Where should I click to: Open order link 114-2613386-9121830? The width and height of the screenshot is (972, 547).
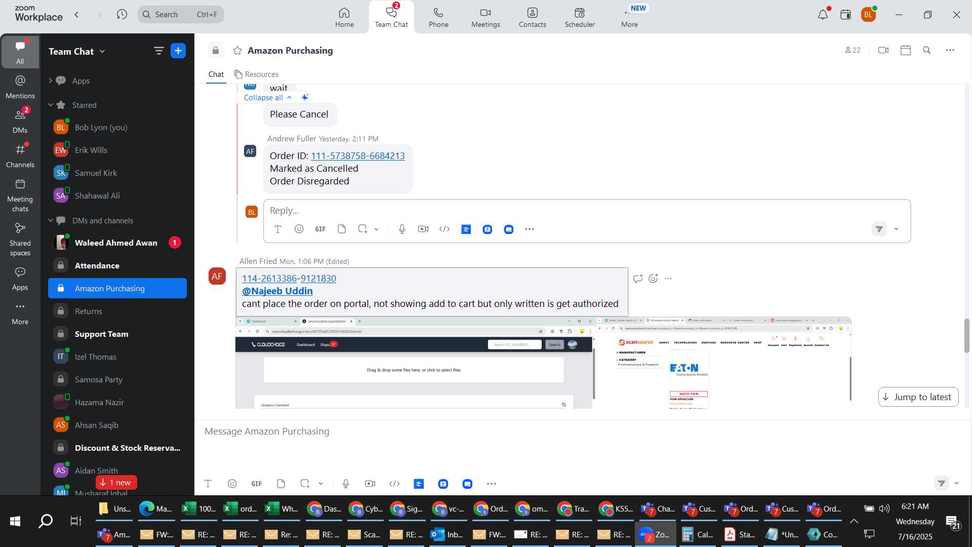click(289, 279)
